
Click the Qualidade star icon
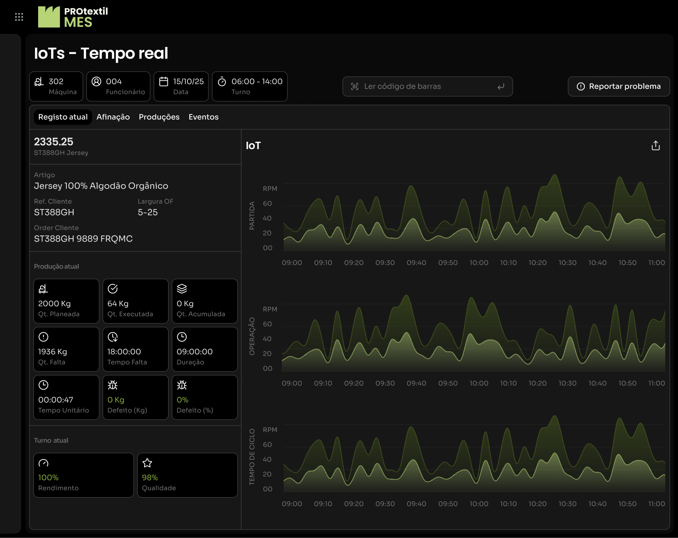pos(147,463)
